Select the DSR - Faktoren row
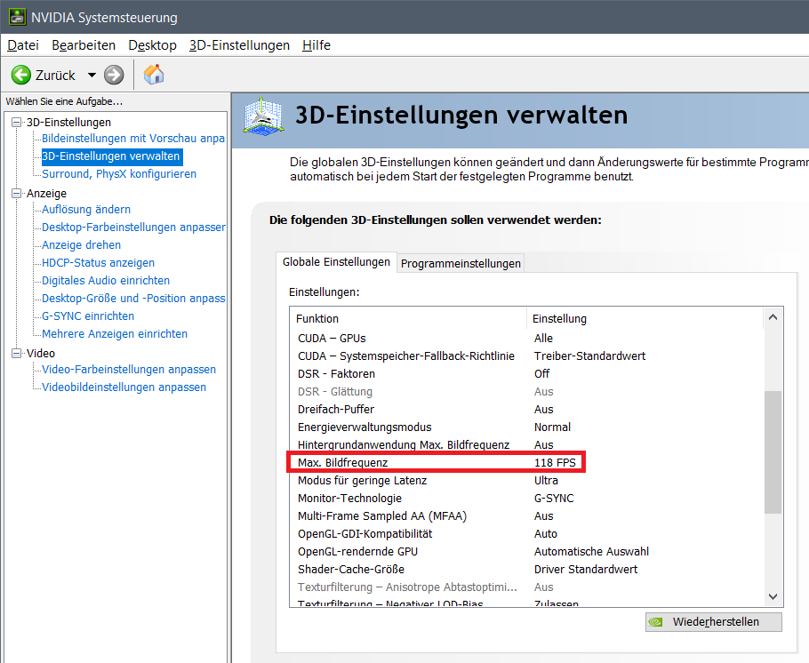Image resolution: width=809 pixels, height=663 pixels. click(x=526, y=374)
